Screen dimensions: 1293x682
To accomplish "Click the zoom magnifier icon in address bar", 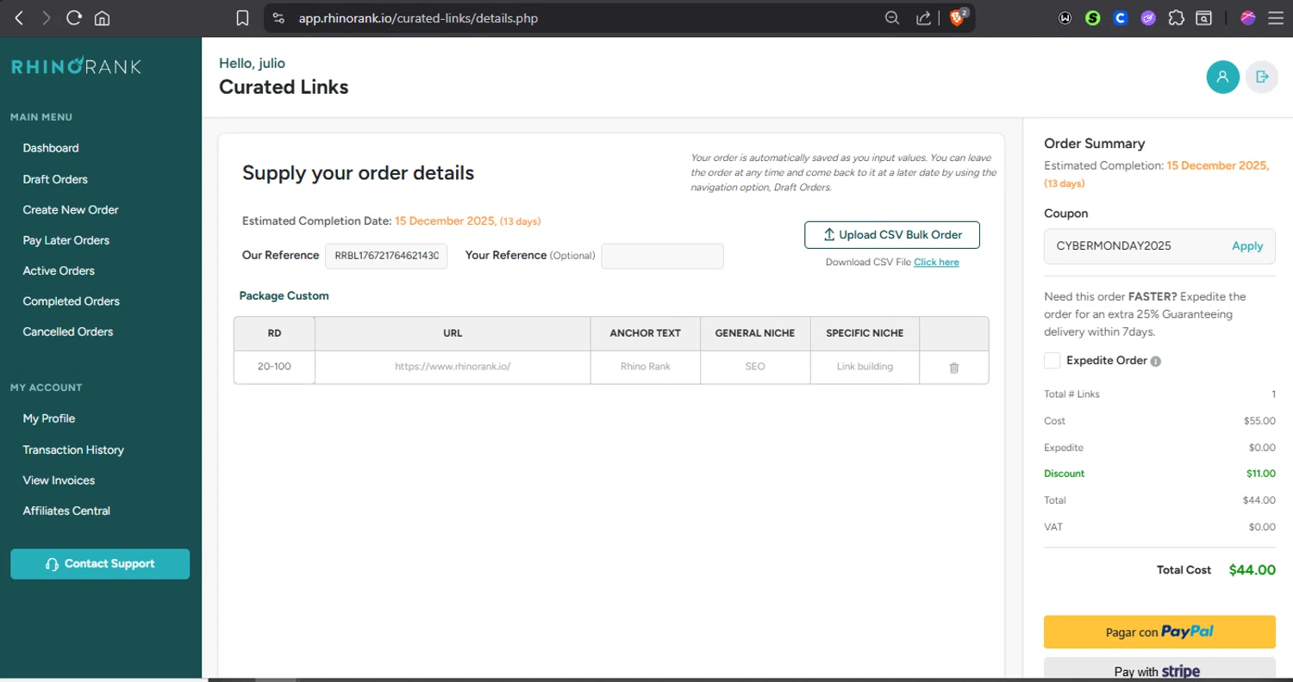I will (x=892, y=17).
